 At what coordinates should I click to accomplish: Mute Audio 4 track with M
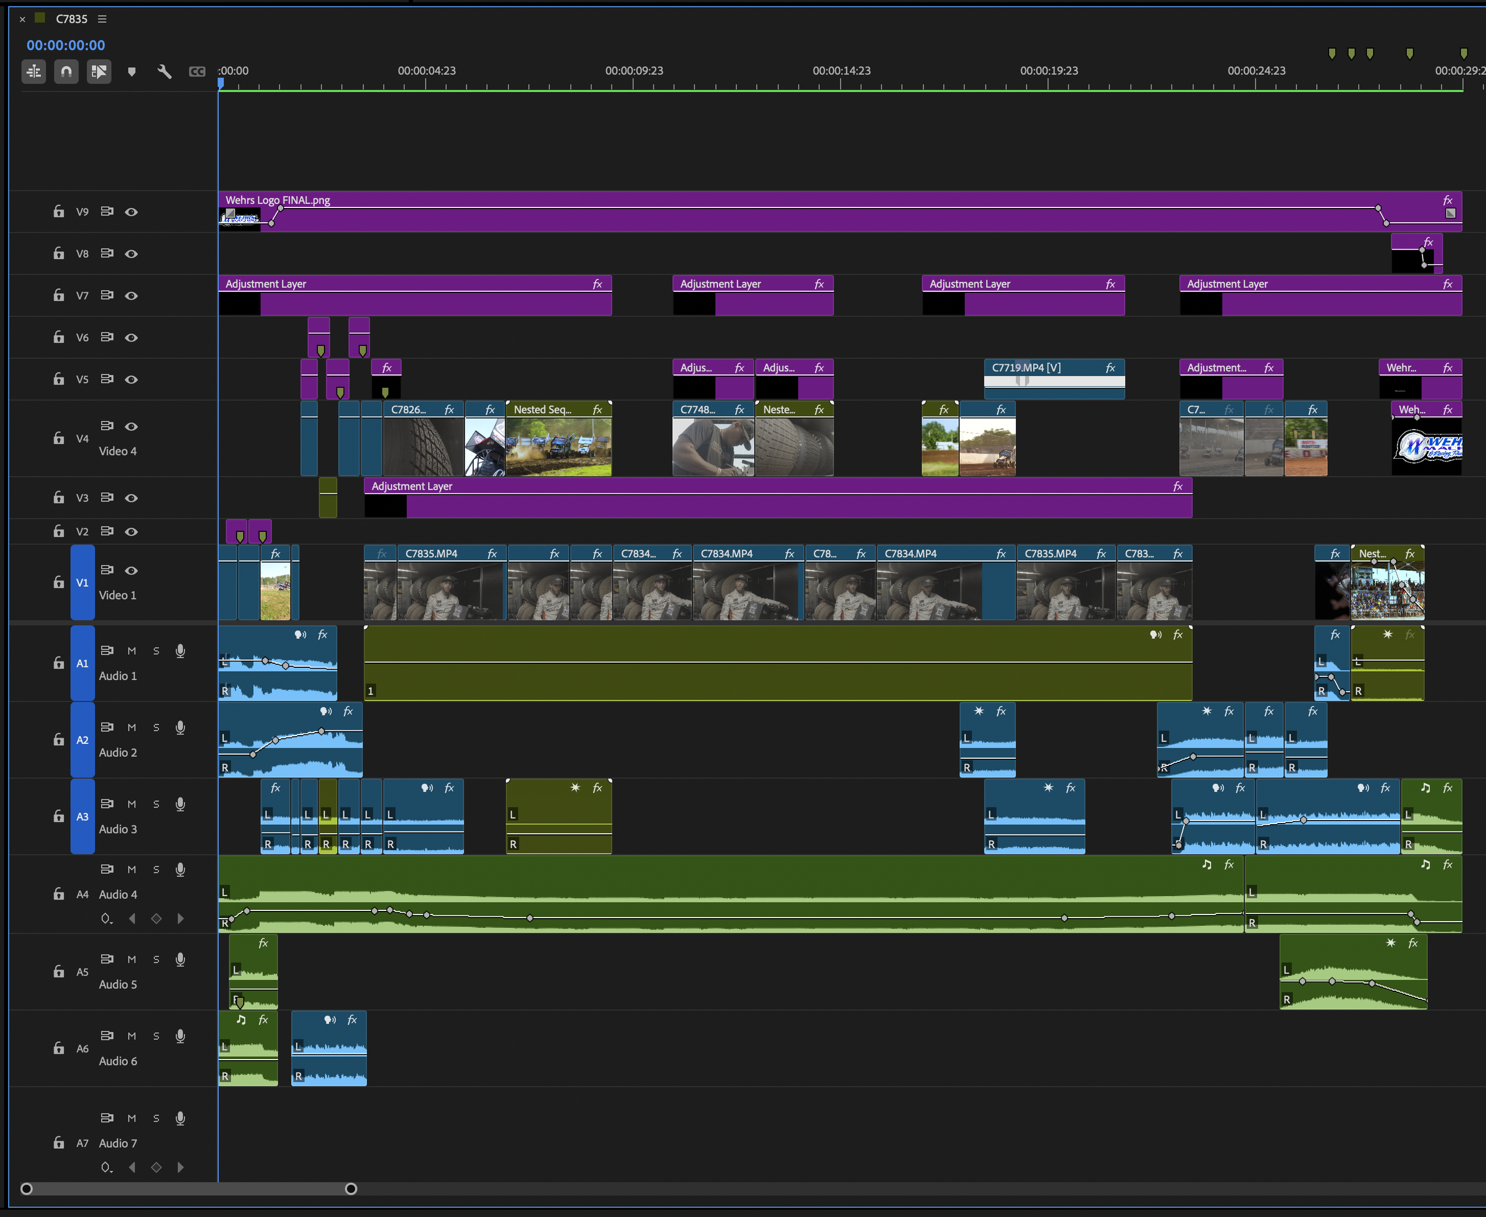click(131, 869)
